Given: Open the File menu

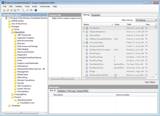Looking at the screenshot, I should (5, 6).
